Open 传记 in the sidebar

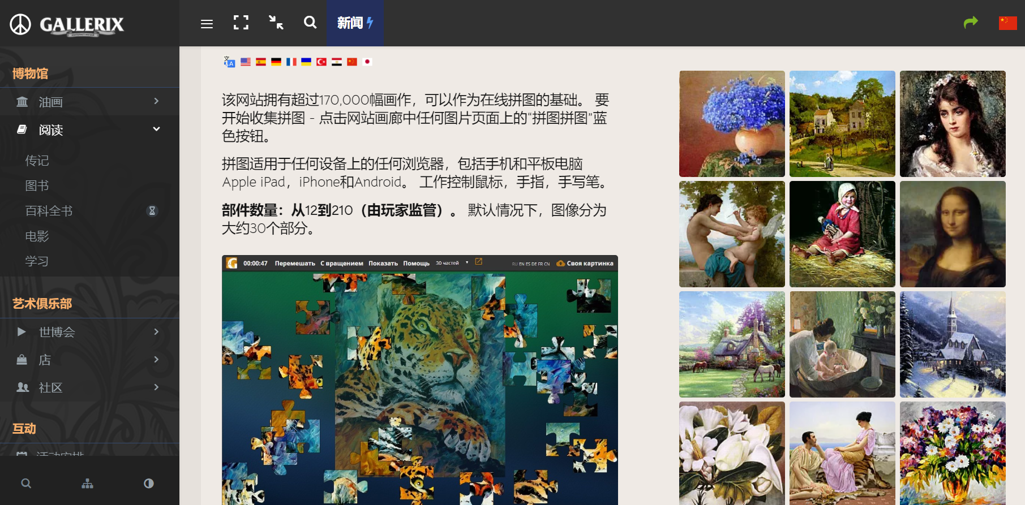(x=37, y=161)
